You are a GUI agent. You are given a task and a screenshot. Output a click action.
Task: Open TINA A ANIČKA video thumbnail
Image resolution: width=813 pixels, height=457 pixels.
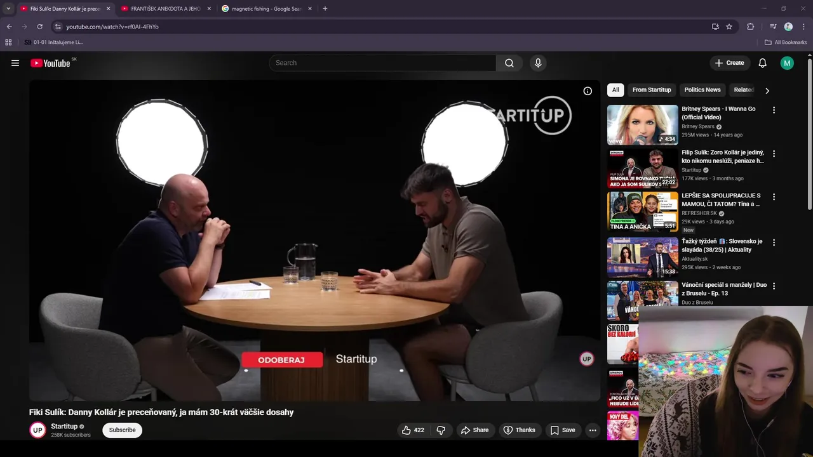(x=643, y=212)
